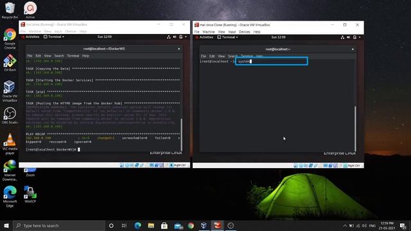The image size is (411, 231).
Task: Open Search menu of DockerWS terminal
Action: (59, 56)
